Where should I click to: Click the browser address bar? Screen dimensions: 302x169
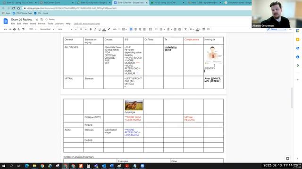click(137, 8)
